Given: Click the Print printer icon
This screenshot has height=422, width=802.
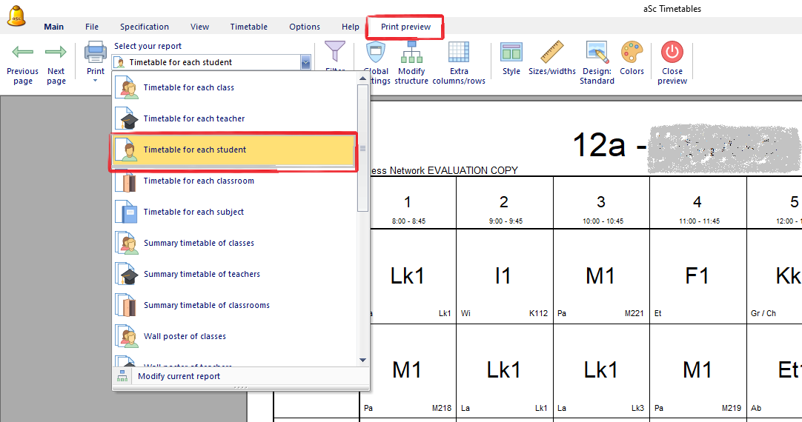Looking at the screenshot, I should 96,53.
